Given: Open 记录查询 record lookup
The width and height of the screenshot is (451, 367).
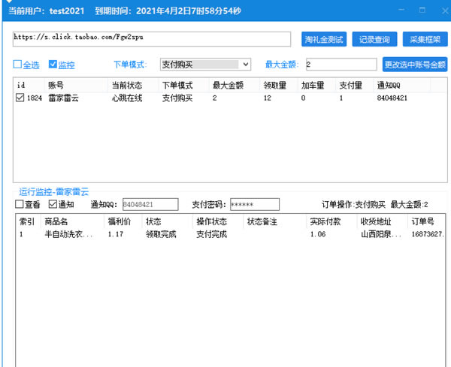Looking at the screenshot, I should pos(374,40).
